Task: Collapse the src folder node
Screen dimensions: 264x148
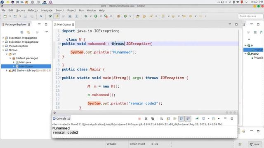Action: point(7,54)
